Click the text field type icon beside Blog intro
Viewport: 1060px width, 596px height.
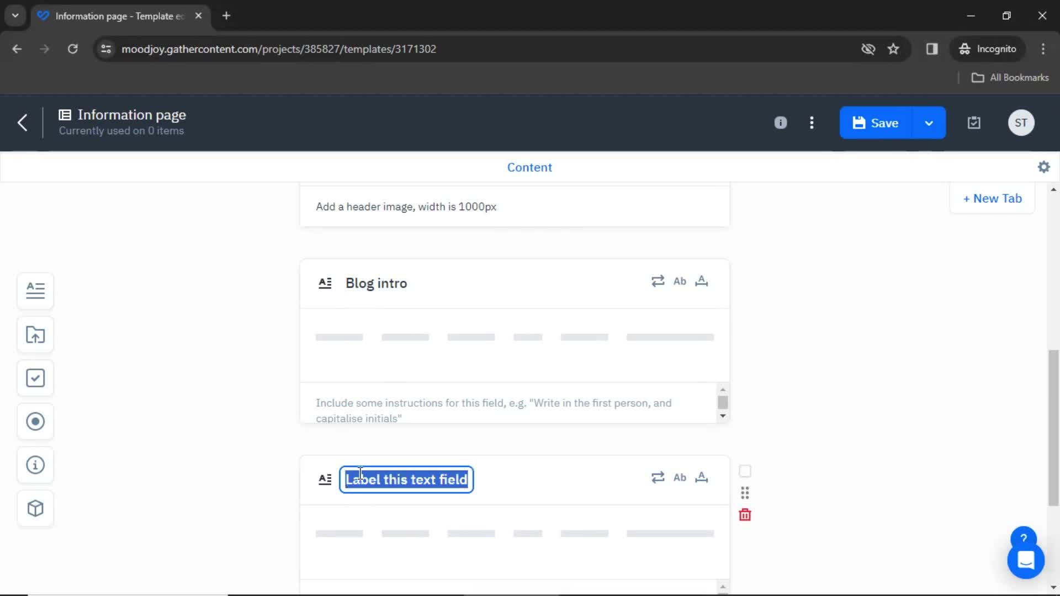325,283
